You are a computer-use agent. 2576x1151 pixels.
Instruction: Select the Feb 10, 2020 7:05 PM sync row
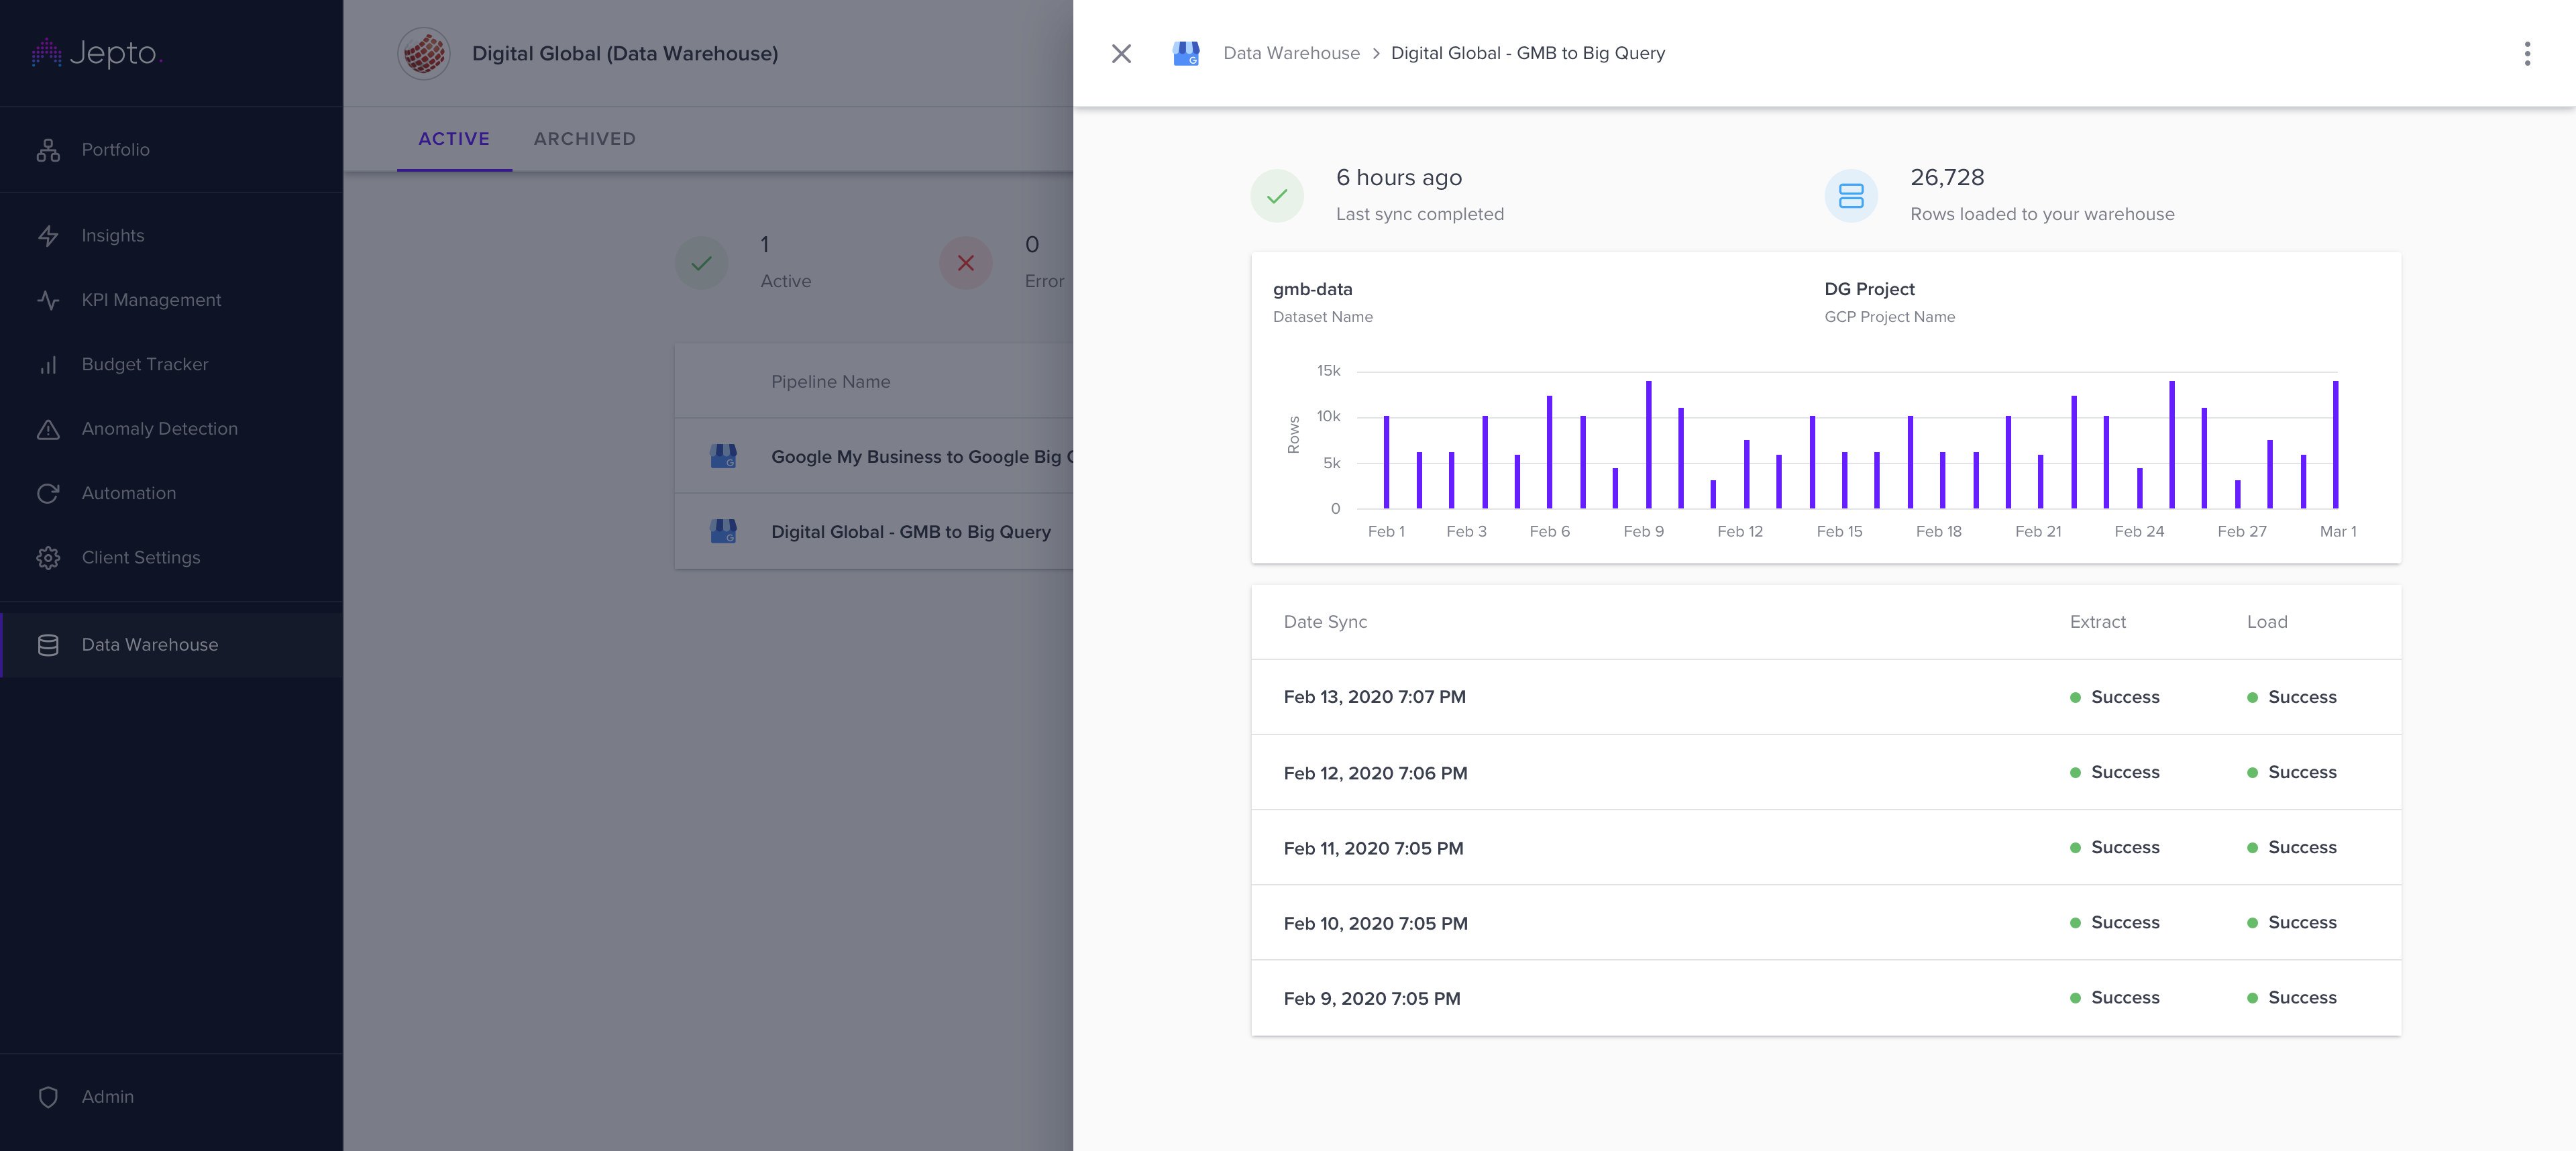1825,923
